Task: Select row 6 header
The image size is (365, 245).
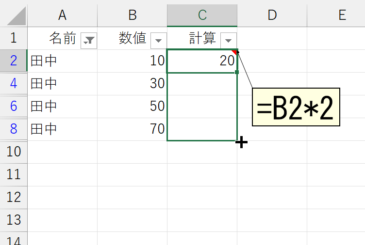Action: pos(14,106)
